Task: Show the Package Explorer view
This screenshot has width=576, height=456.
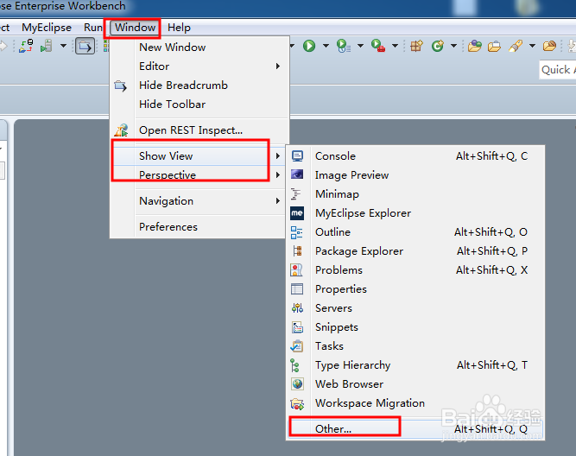Action: pos(415,251)
